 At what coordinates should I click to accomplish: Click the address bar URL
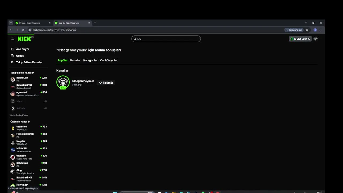click(55, 30)
